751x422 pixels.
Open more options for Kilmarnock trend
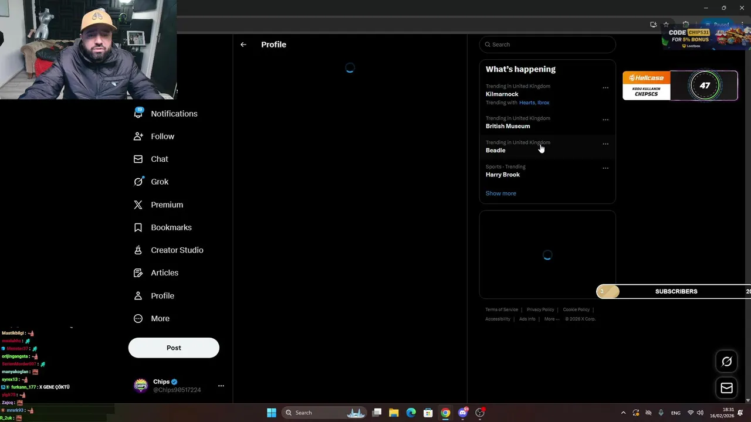605,88
